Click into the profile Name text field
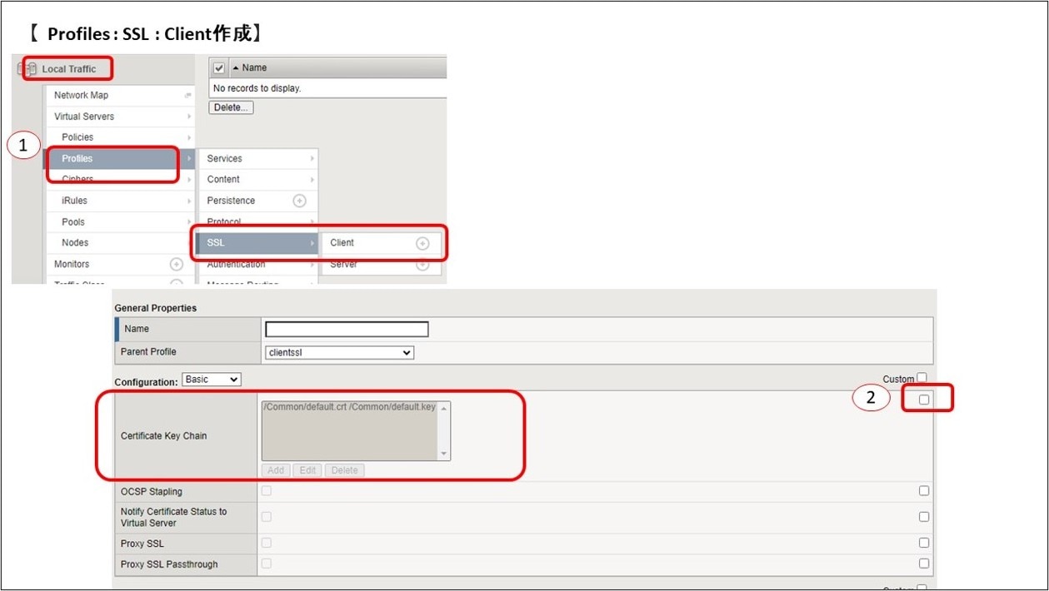 [x=347, y=329]
